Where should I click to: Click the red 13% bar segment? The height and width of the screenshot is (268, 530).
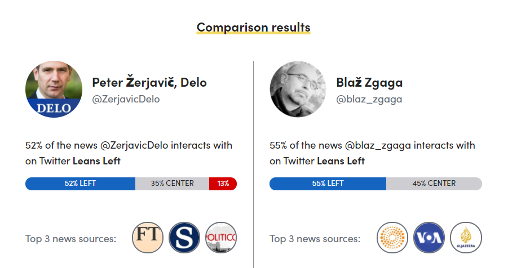[223, 184]
